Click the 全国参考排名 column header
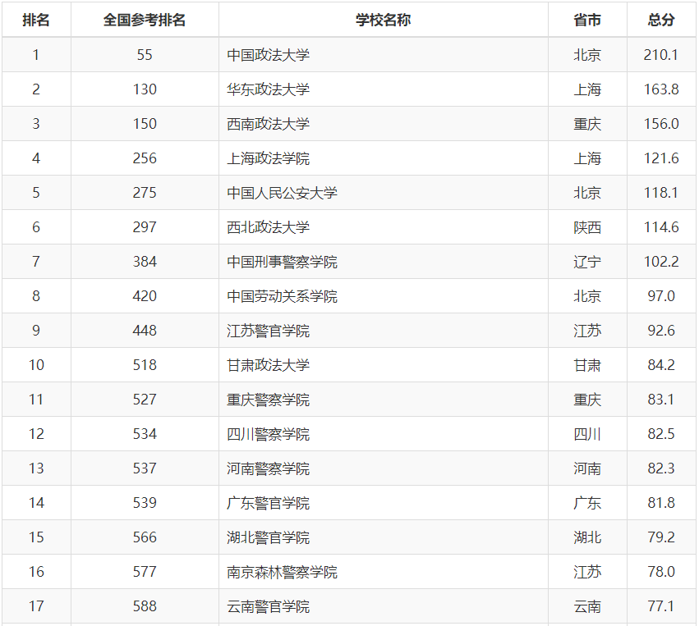699x626 pixels. tap(145, 21)
